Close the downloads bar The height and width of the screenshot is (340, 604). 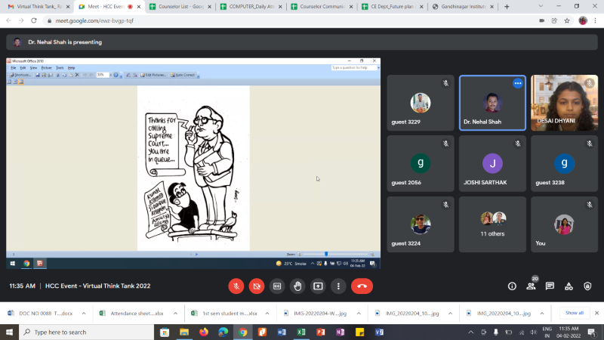(x=596, y=313)
